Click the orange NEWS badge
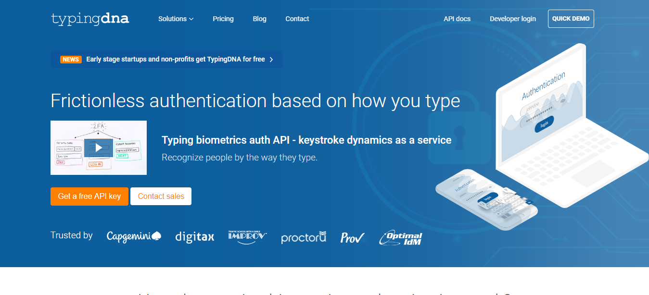Image resolution: width=649 pixels, height=295 pixels. [71, 60]
